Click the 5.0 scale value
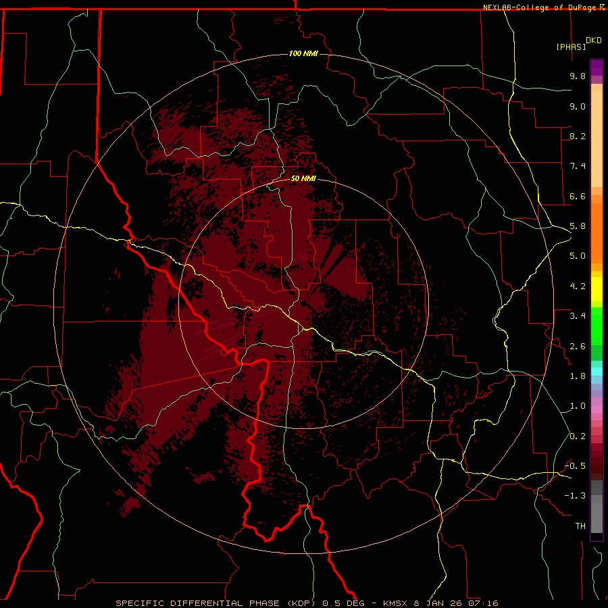The height and width of the screenshot is (608, 608). click(x=578, y=256)
